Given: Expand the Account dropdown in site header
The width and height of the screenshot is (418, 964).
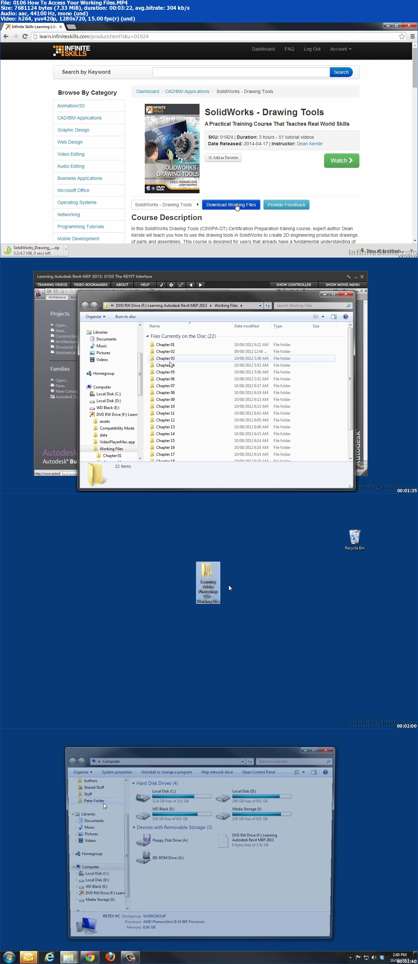Looking at the screenshot, I should pyautogui.click(x=341, y=49).
